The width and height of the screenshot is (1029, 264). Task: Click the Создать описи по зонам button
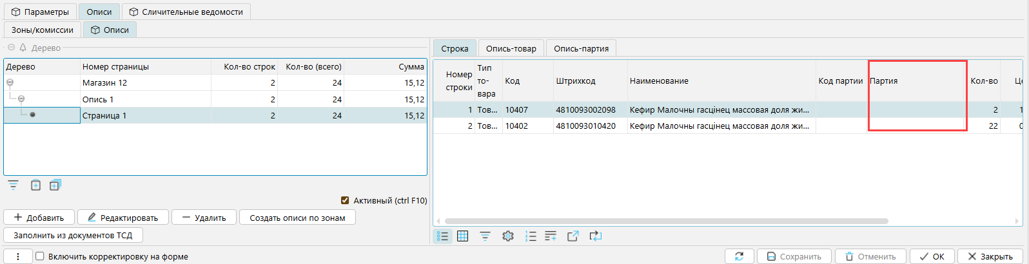(x=297, y=218)
